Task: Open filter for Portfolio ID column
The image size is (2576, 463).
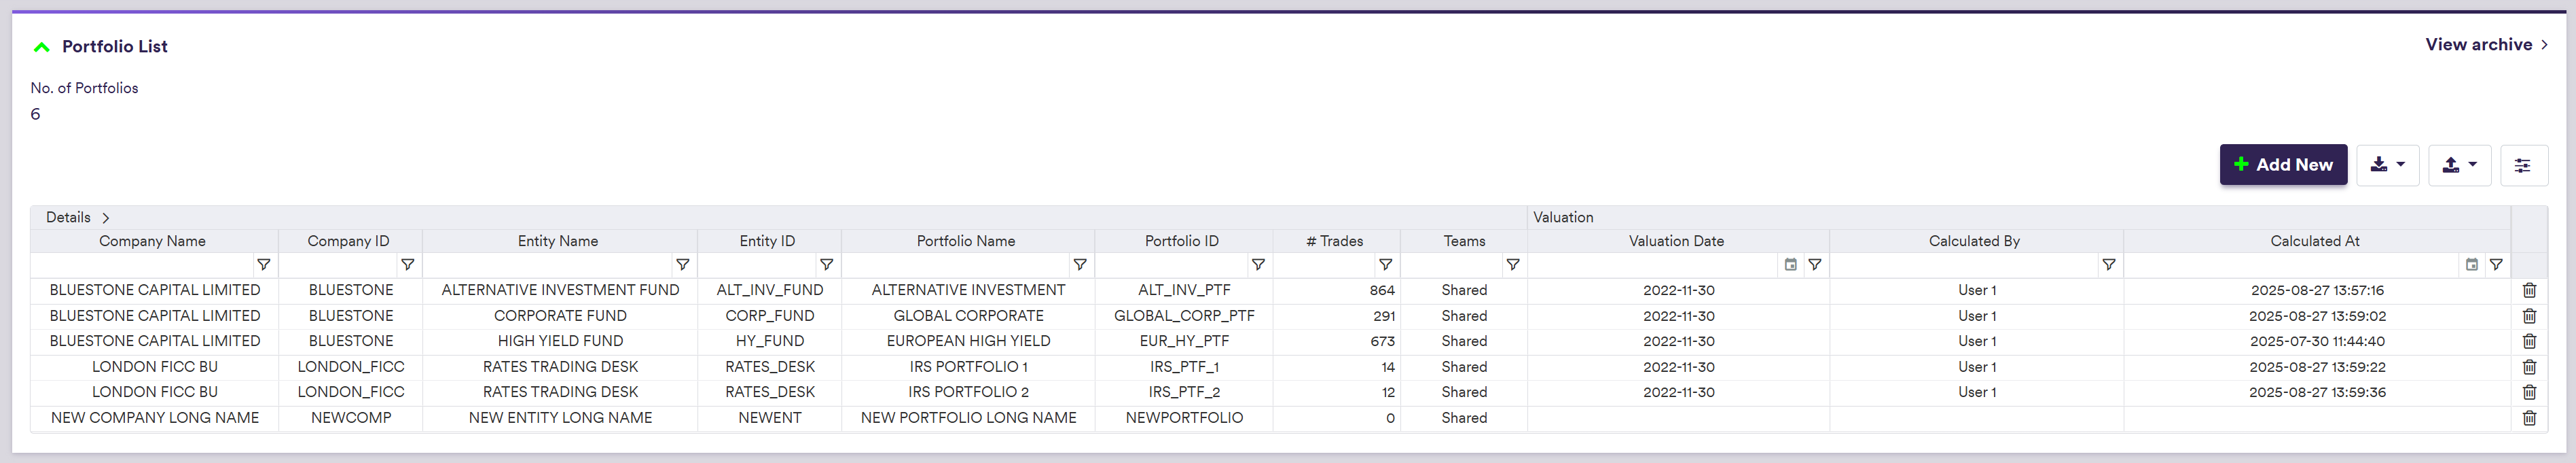Action: pos(1258,266)
